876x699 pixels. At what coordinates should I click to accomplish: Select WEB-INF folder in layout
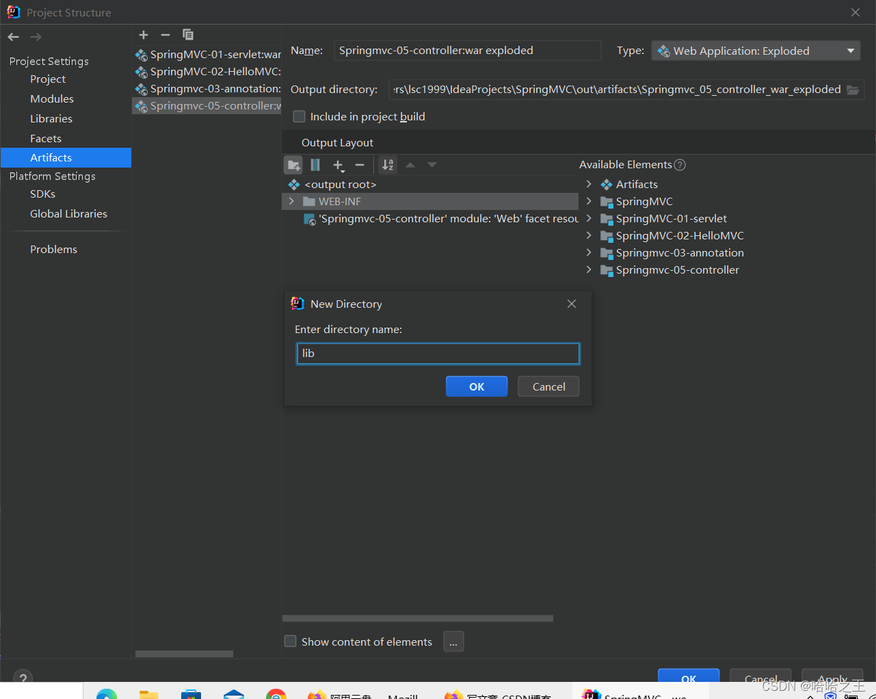430,201
